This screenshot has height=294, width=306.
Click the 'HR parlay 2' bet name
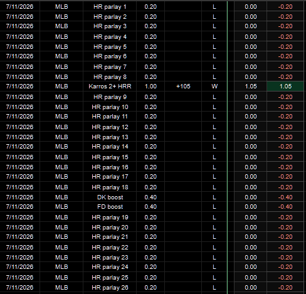click(x=110, y=17)
